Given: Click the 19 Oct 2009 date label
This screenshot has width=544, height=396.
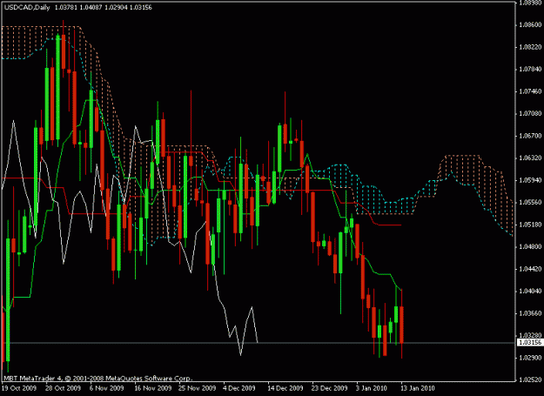Looking at the screenshot, I should [19, 388].
